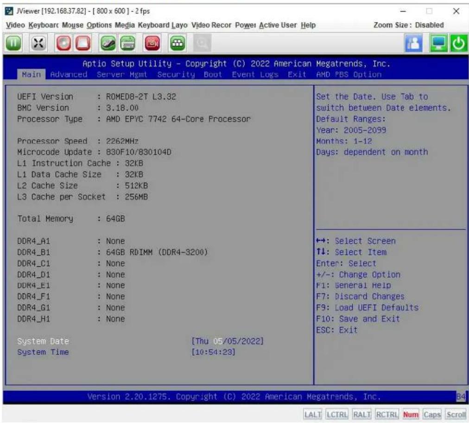Viewport: 469px width, 423px height.
Task: Click the greyed-out zoom magnifier icon
Action: (202, 43)
